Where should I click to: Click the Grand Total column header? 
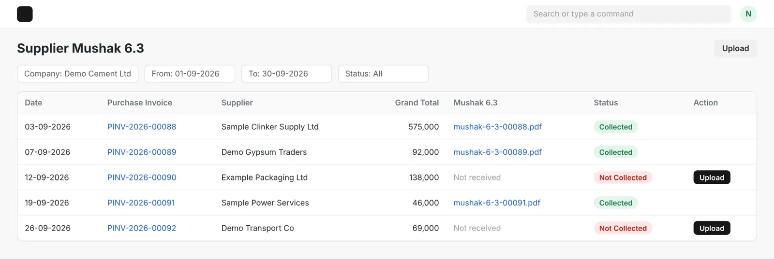(x=417, y=103)
